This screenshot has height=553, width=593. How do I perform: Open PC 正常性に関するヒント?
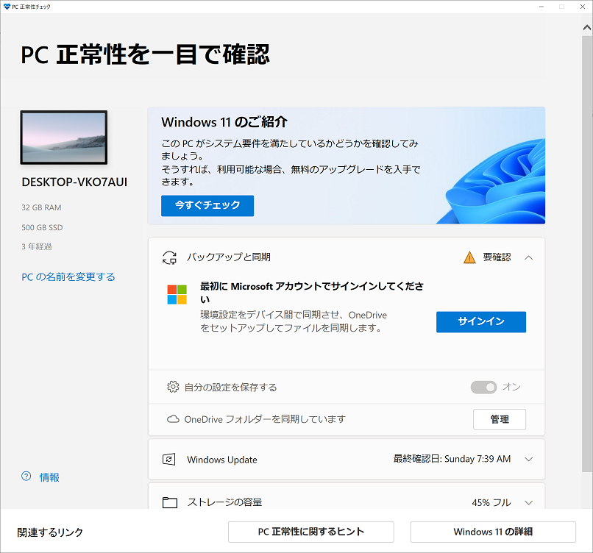(311, 532)
